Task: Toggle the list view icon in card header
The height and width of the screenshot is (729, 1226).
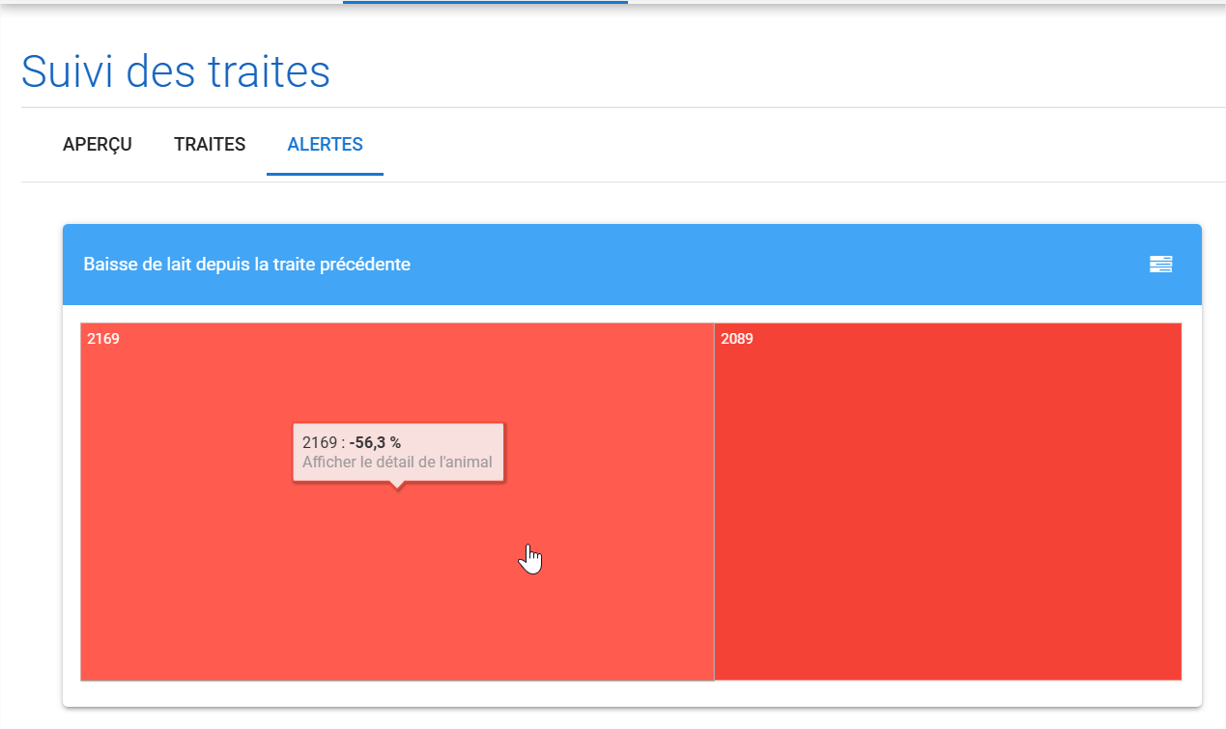Action: coord(1160,265)
